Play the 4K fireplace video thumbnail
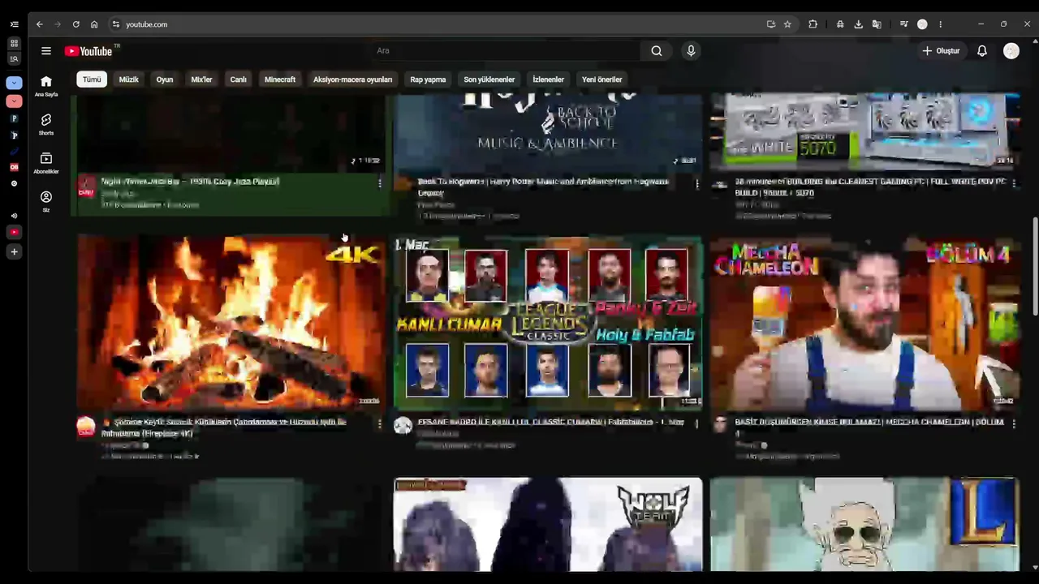Viewport: 1039px width, 584px height. [x=231, y=323]
